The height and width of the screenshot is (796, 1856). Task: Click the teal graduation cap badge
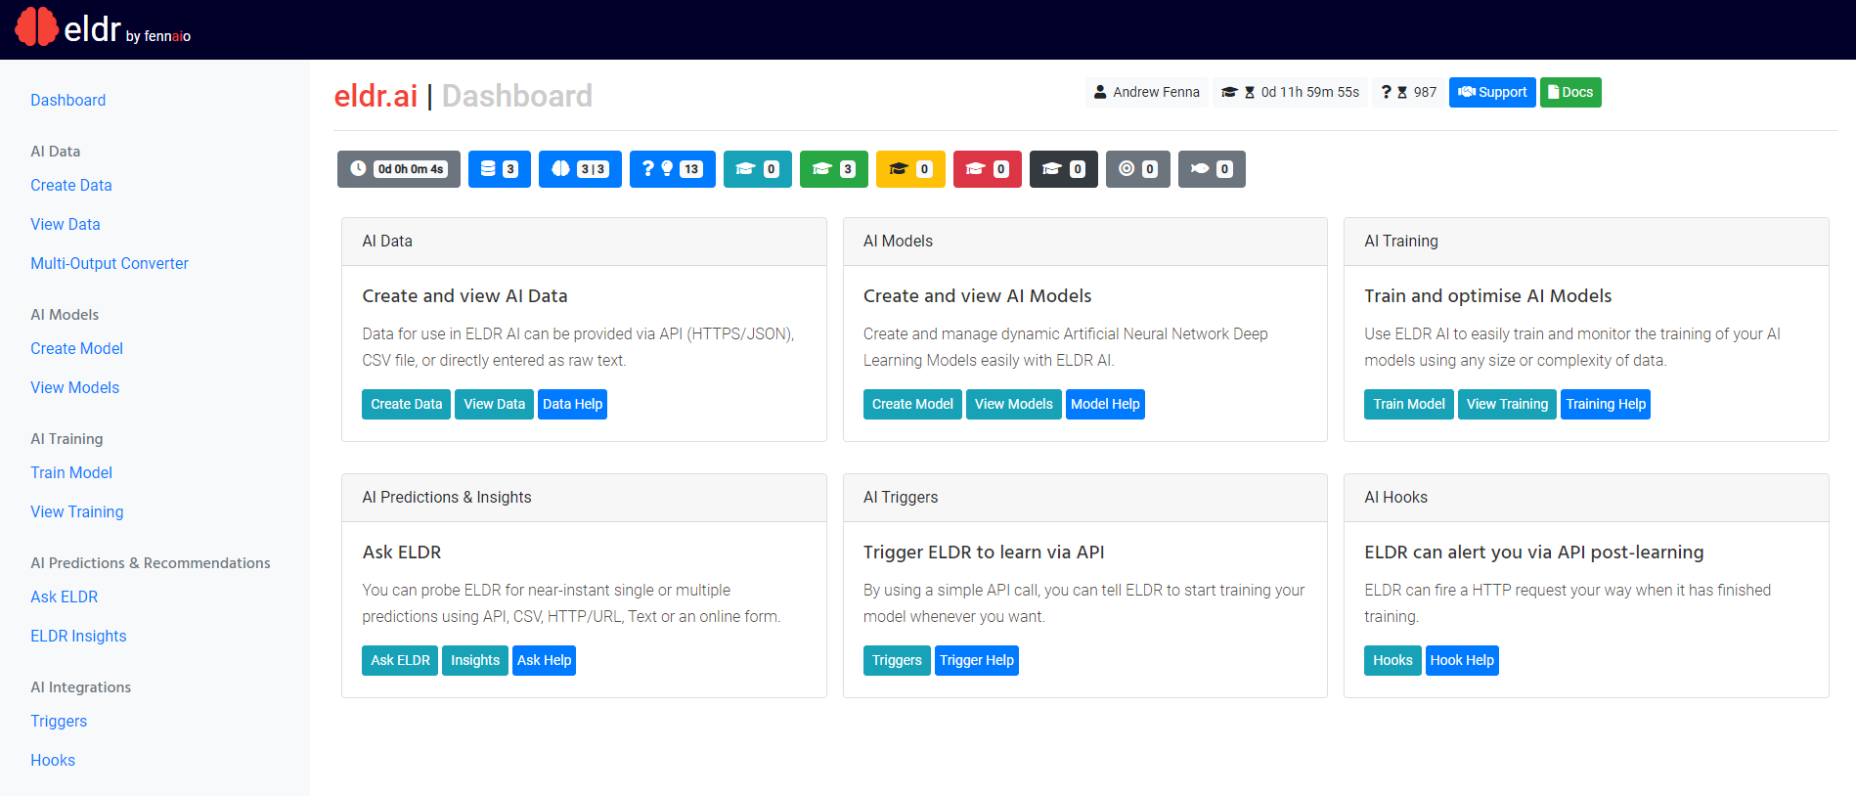point(758,169)
